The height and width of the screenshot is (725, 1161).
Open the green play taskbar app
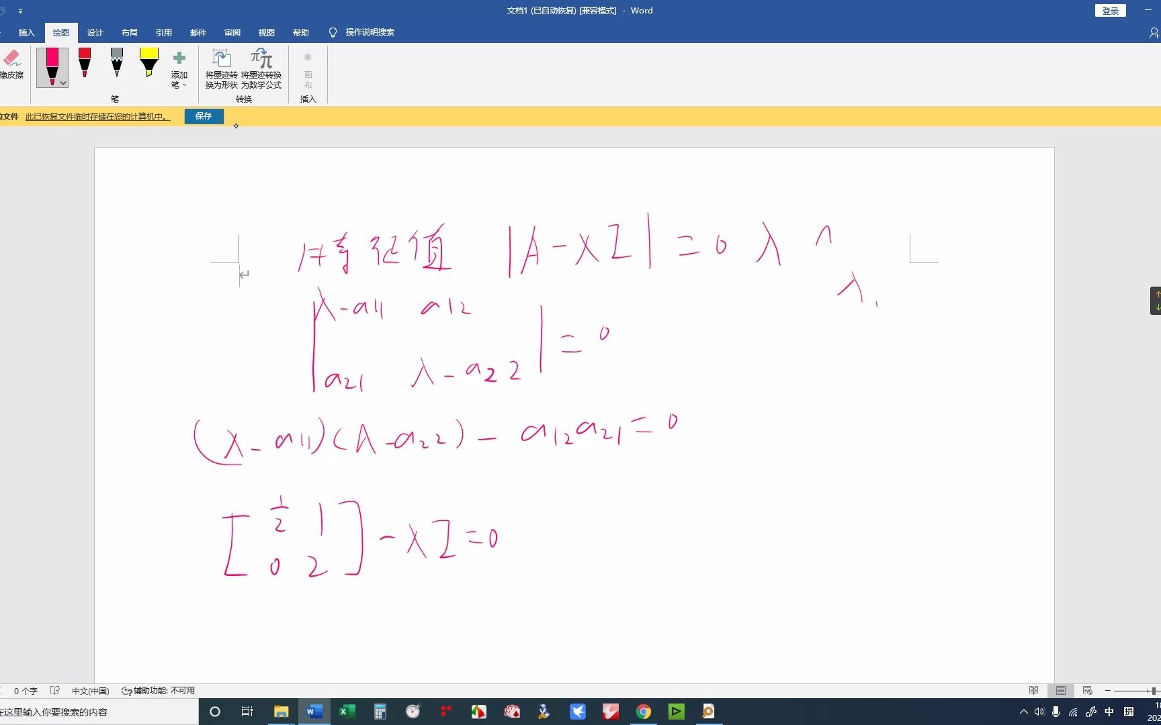point(677,712)
